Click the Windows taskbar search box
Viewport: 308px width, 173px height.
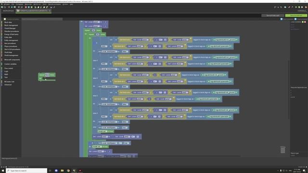tap(26, 171)
